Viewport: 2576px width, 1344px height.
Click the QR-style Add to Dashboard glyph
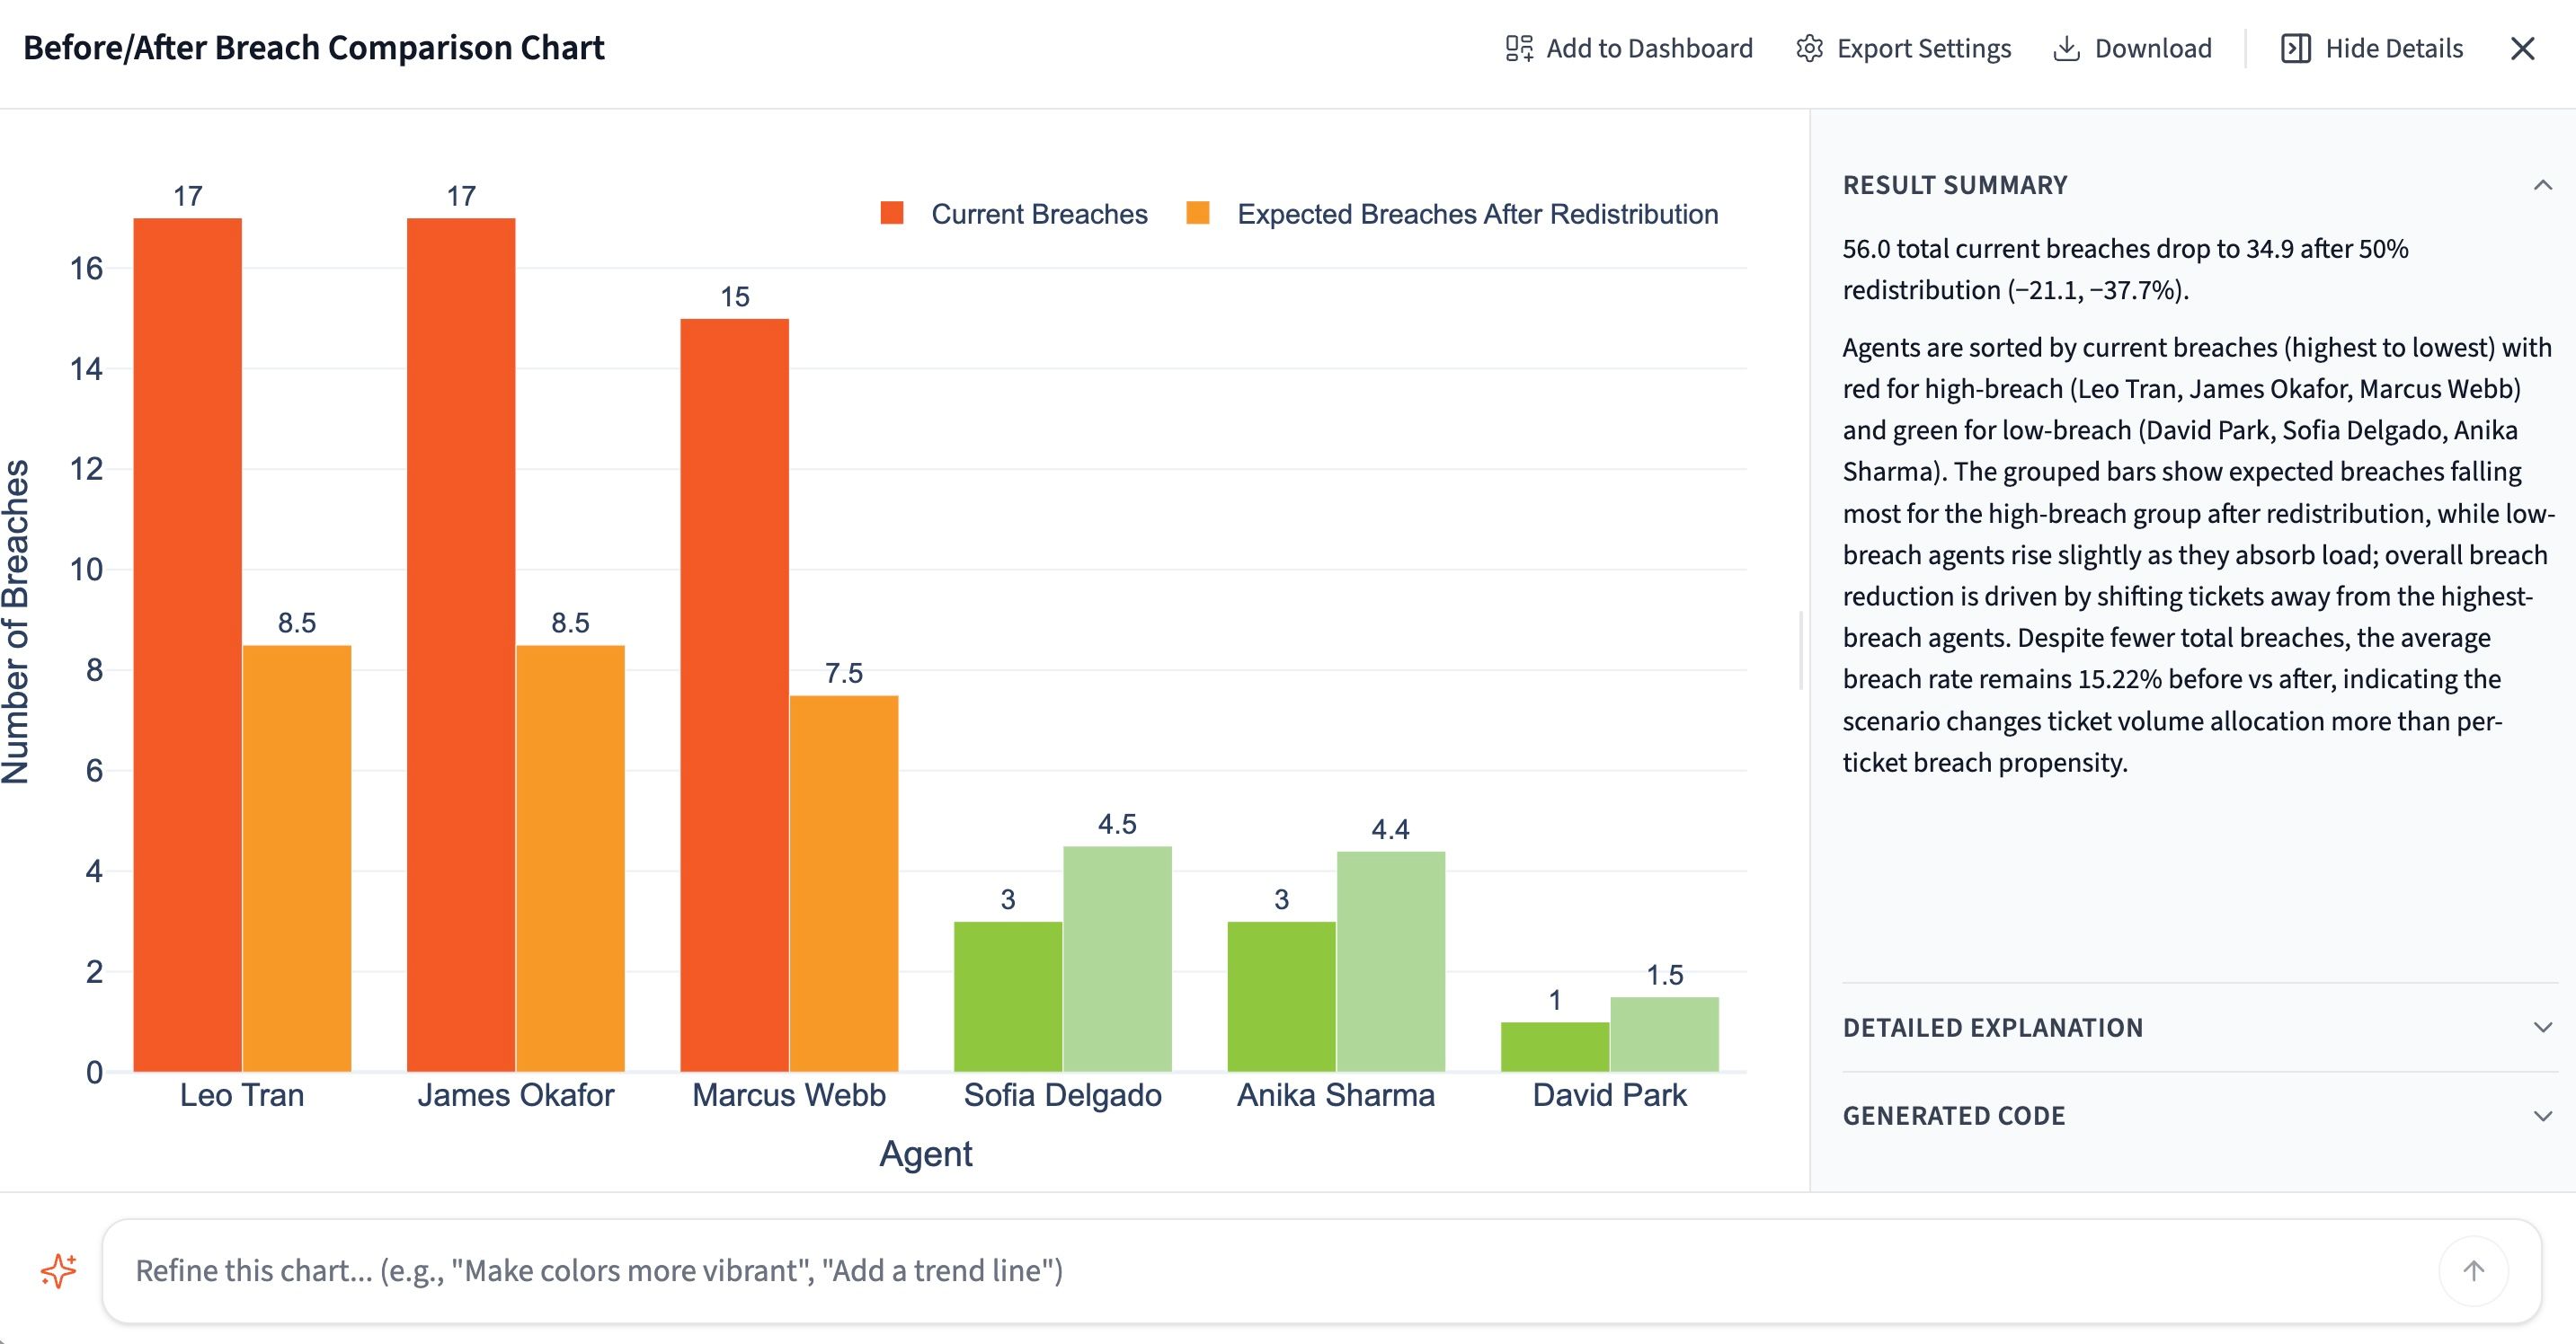[1518, 47]
